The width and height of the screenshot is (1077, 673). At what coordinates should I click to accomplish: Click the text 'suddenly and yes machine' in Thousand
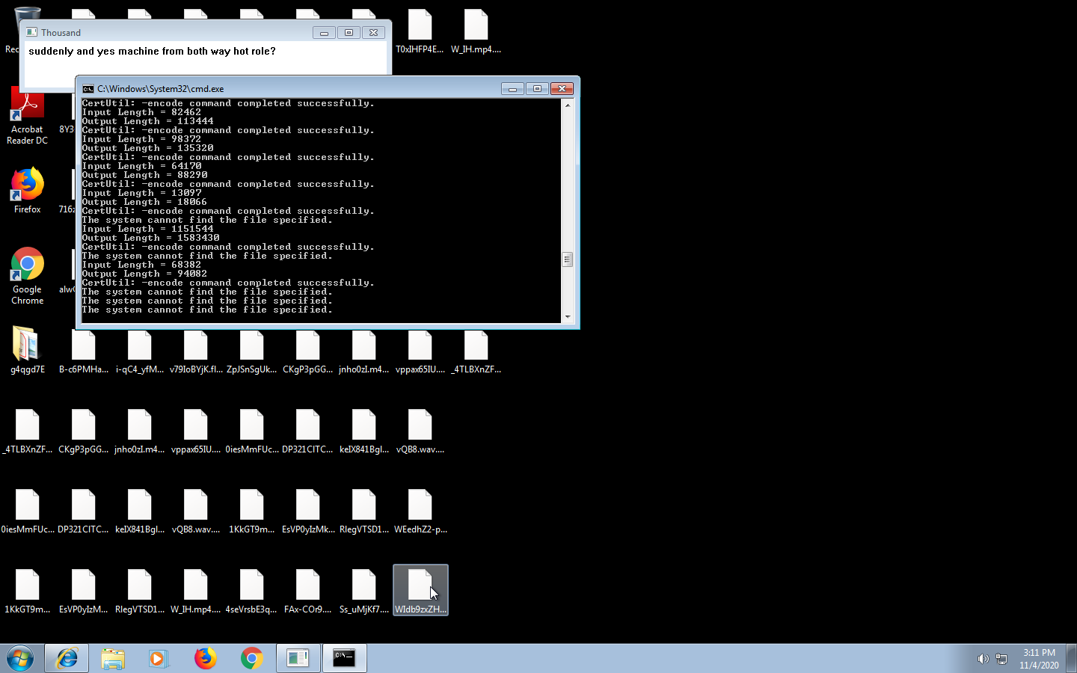94,52
